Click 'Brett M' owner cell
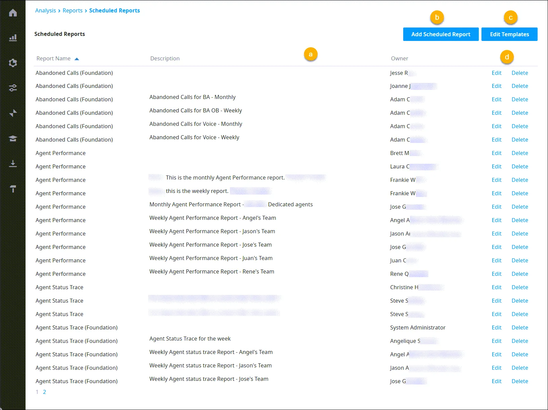This screenshot has width=548, height=410. (399, 153)
